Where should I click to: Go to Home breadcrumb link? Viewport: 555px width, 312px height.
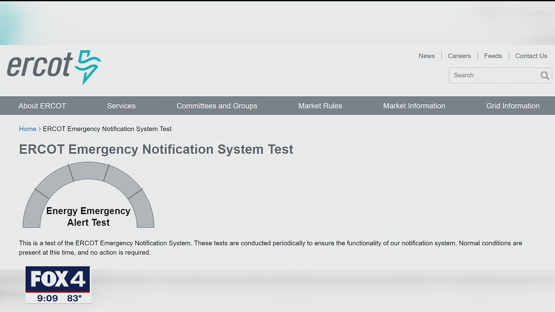(x=28, y=129)
